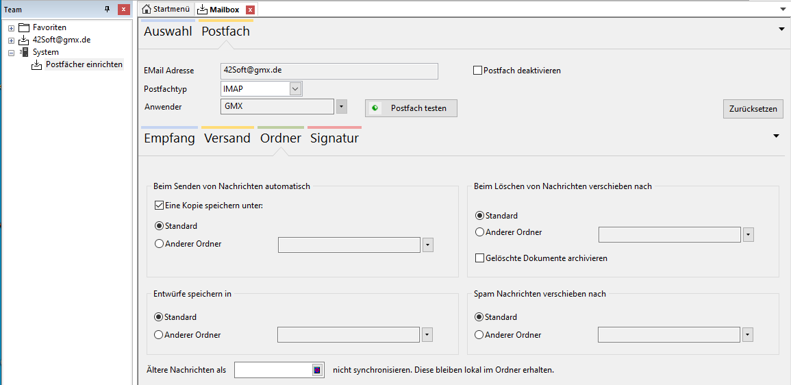This screenshot has width=791, height=385.
Task: Click the Postfächer einrichten inbox icon
Action: click(36, 64)
